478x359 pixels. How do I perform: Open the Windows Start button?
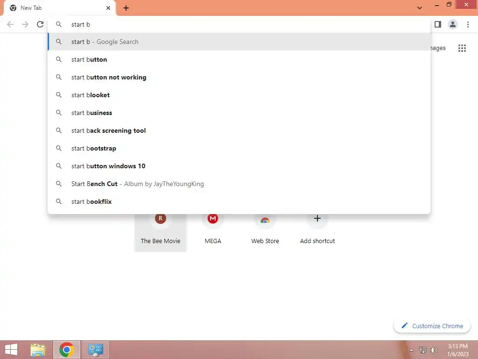11,350
